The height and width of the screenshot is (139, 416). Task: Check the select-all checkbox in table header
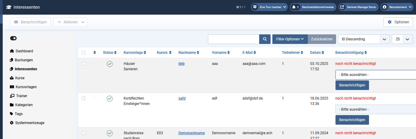[83, 53]
